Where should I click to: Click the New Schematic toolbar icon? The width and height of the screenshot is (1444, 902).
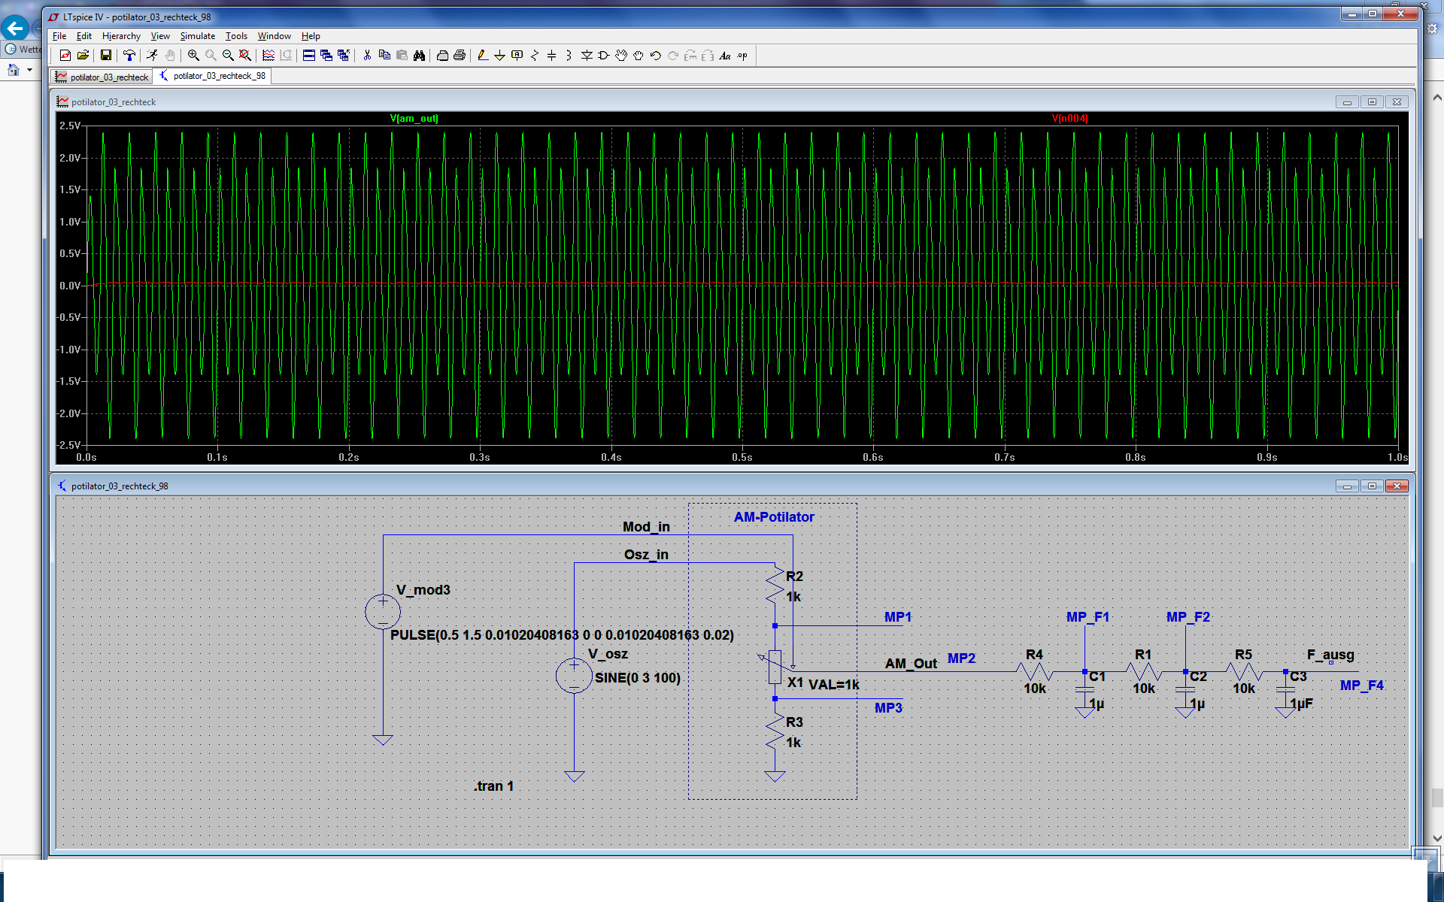[x=65, y=56]
